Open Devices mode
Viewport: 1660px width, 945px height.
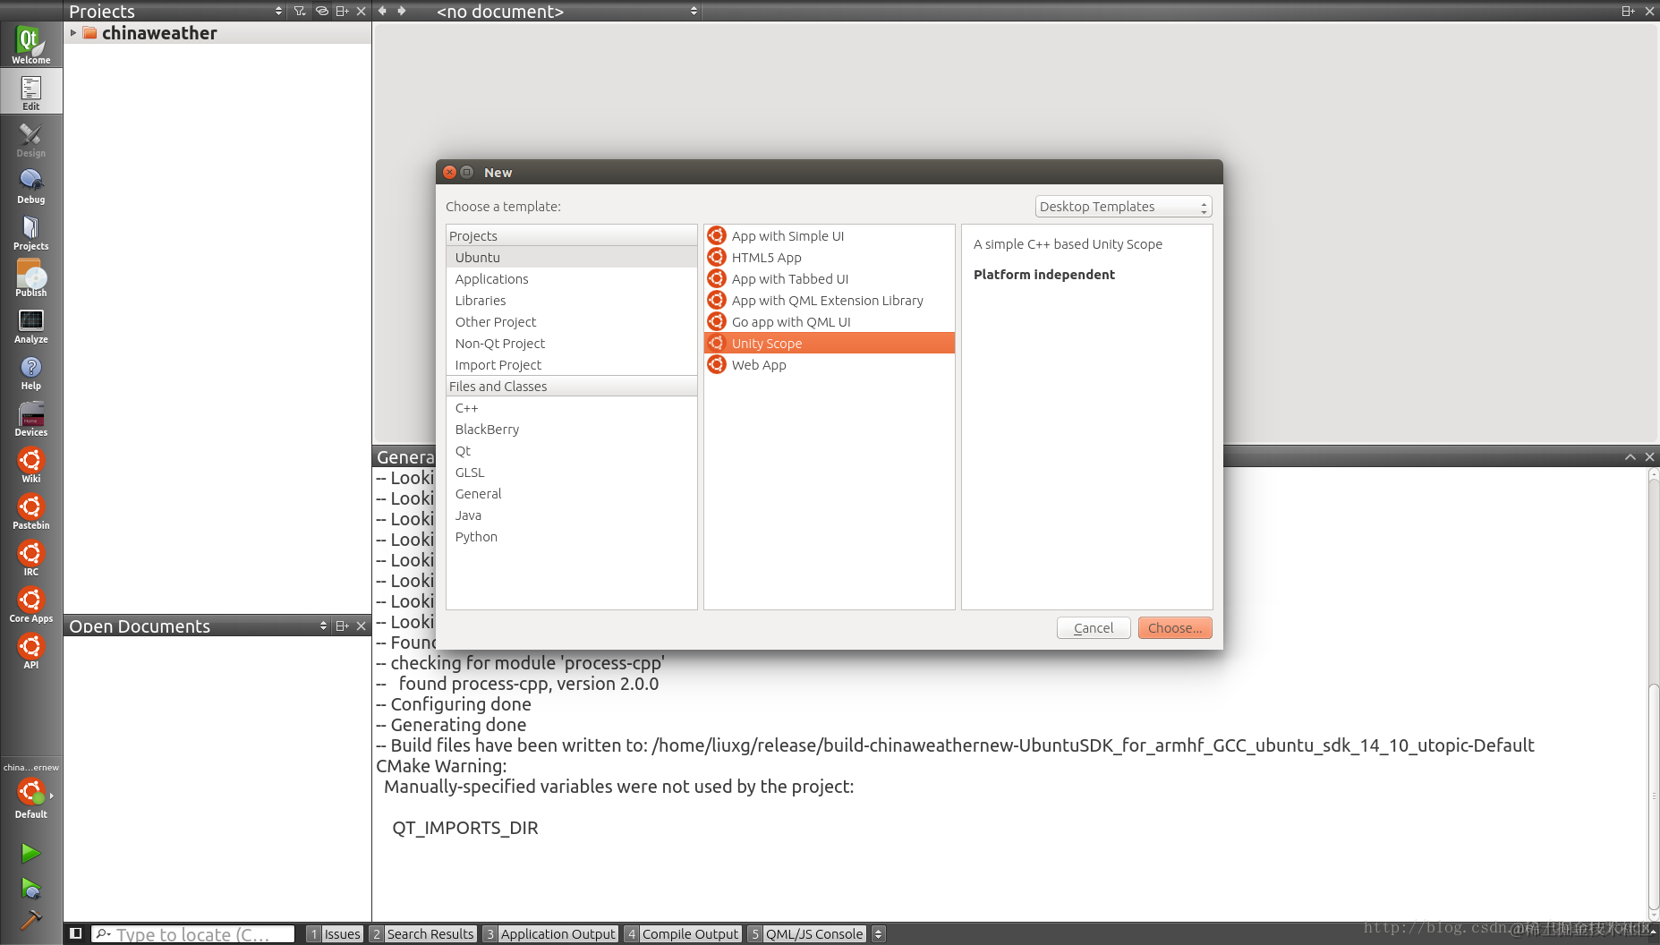(30, 417)
